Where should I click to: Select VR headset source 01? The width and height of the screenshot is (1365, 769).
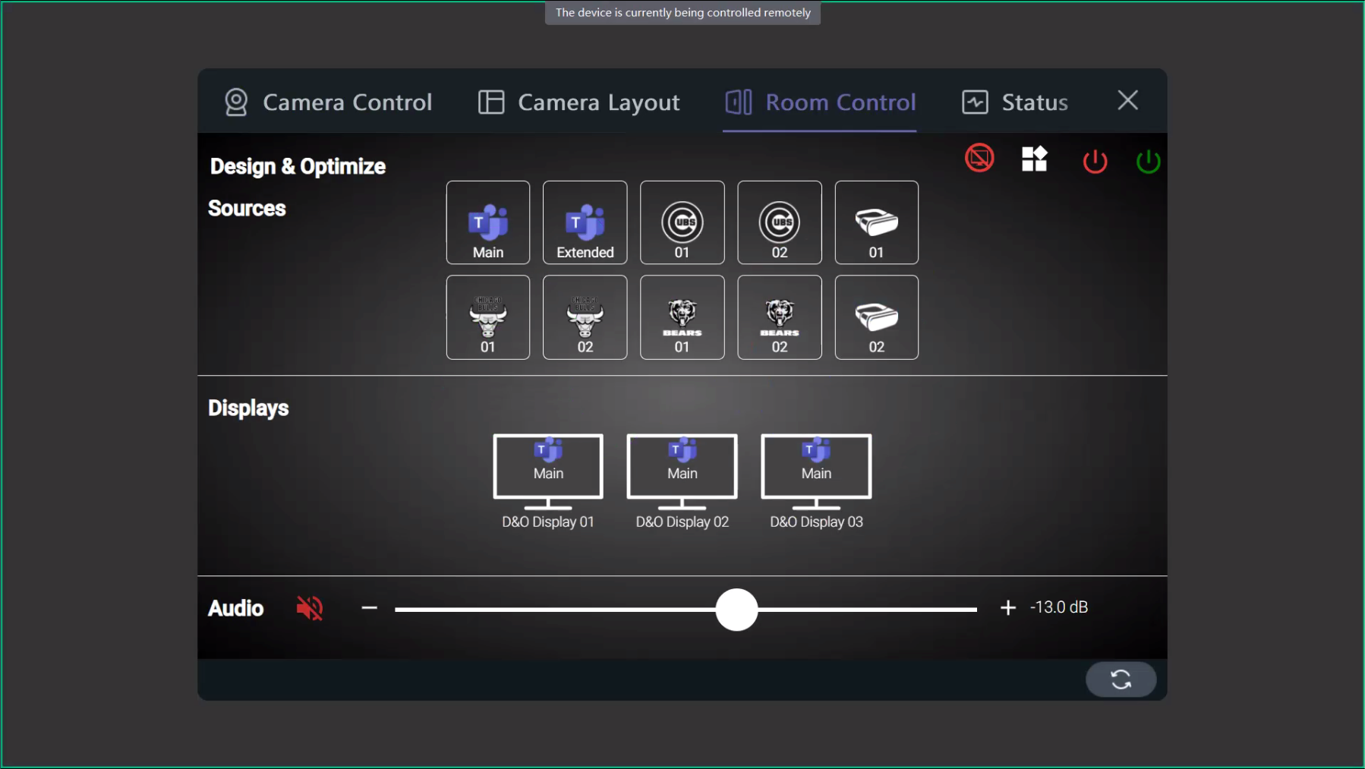point(876,222)
